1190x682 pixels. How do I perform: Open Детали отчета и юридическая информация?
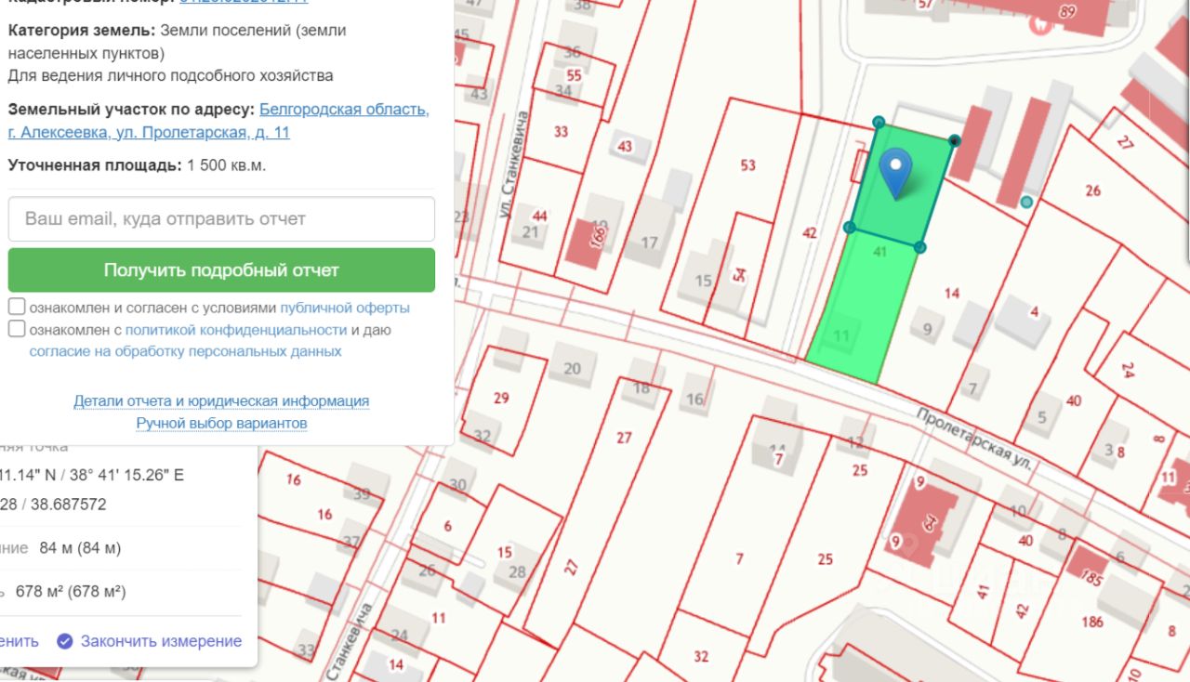221,401
